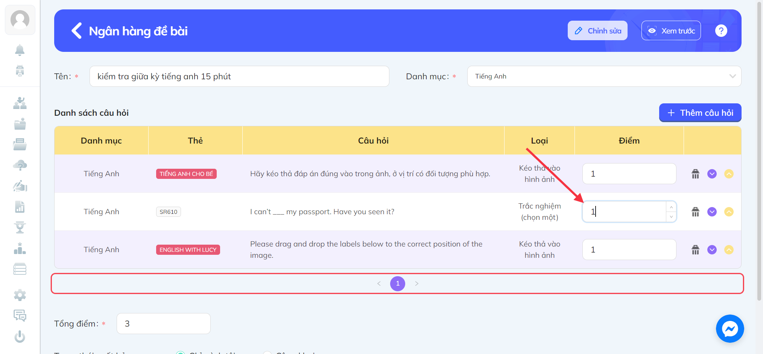This screenshot has height=354, width=763.
Task: Open the user profile avatar
Action: point(20,20)
